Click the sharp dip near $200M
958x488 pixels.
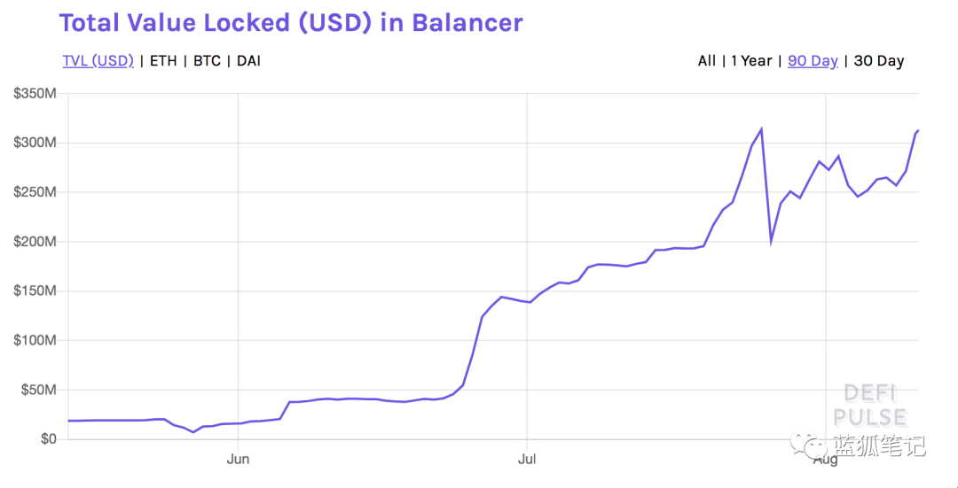[x=771, y=241]
